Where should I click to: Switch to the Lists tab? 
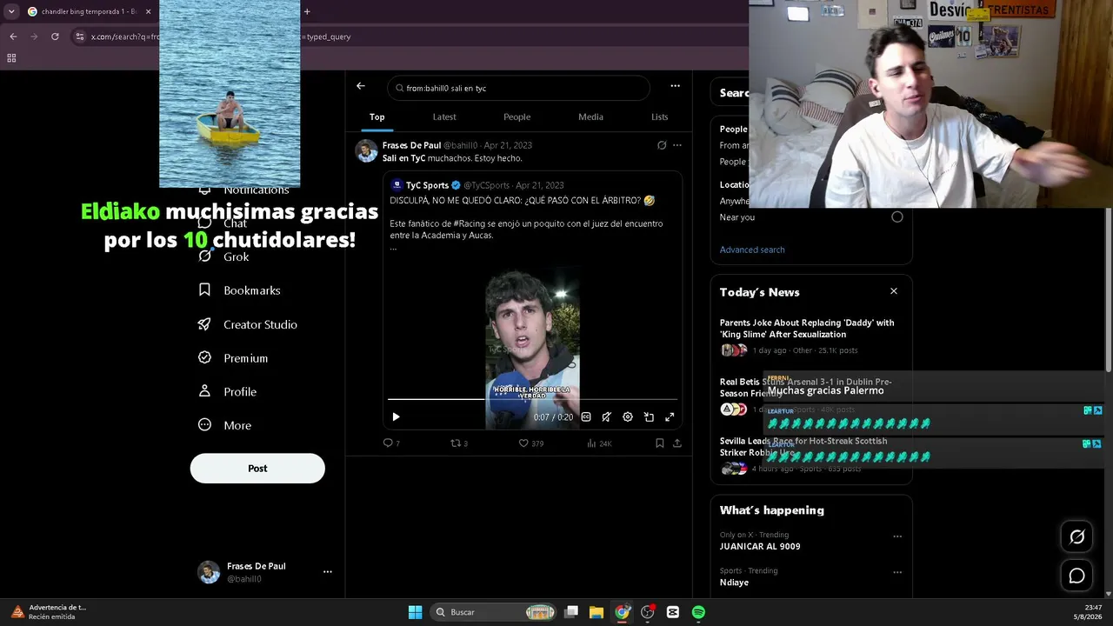(660, 117)
